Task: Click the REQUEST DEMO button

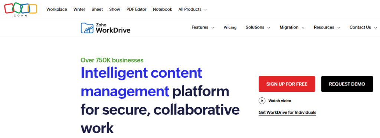Action: click(x=347, y=84)
